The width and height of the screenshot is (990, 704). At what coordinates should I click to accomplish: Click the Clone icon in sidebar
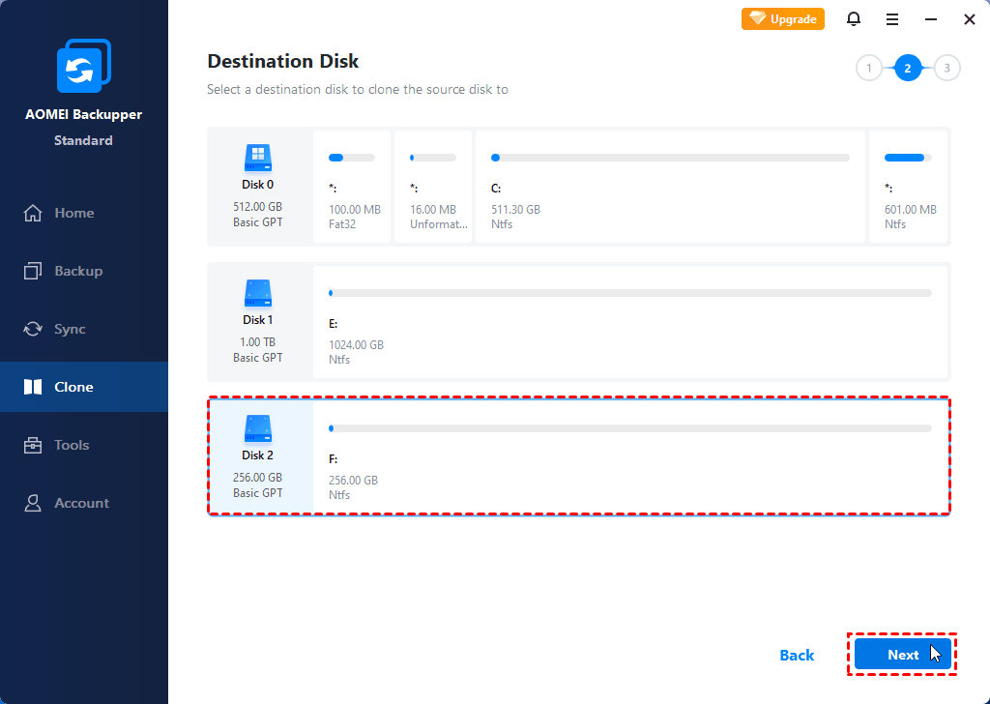(33, 387)
